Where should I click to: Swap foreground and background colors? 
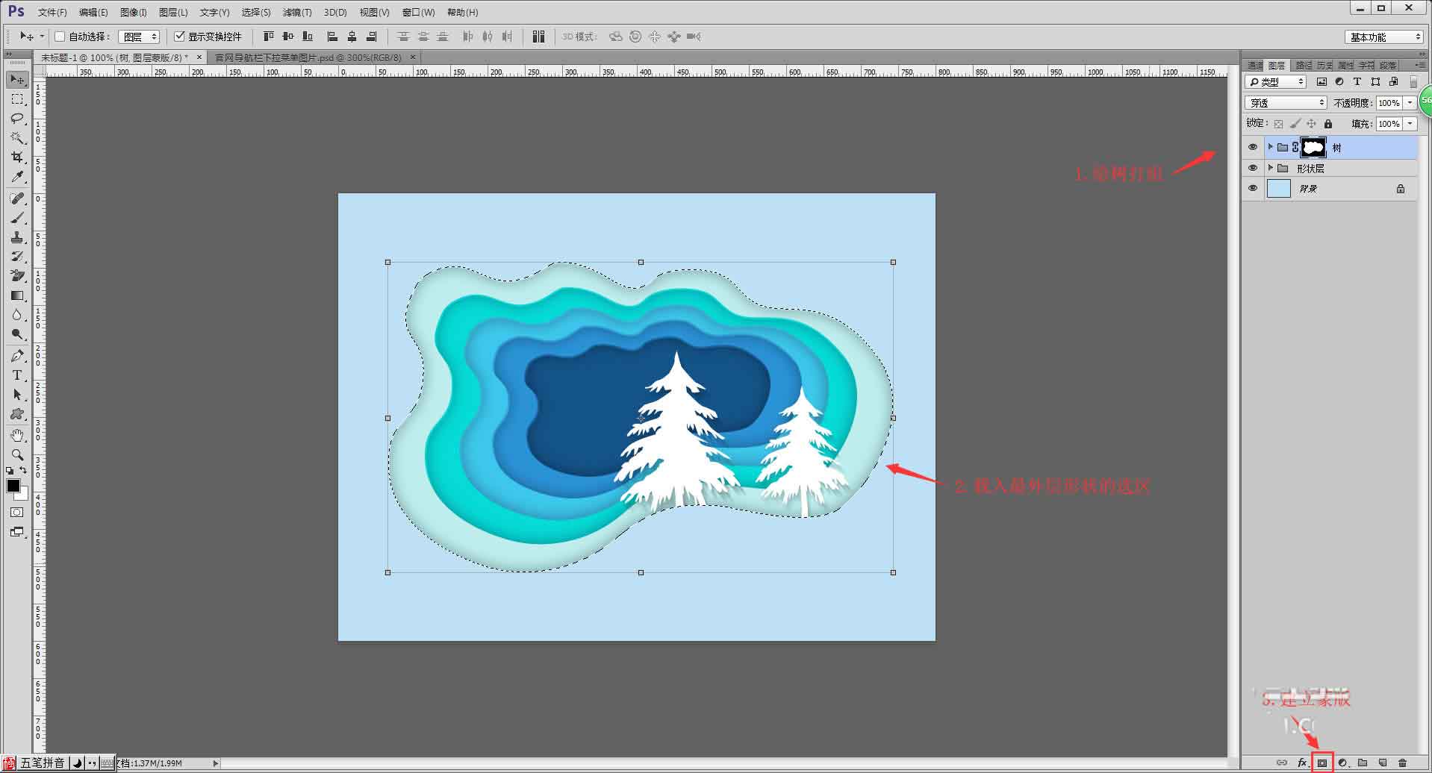[24, 471]
